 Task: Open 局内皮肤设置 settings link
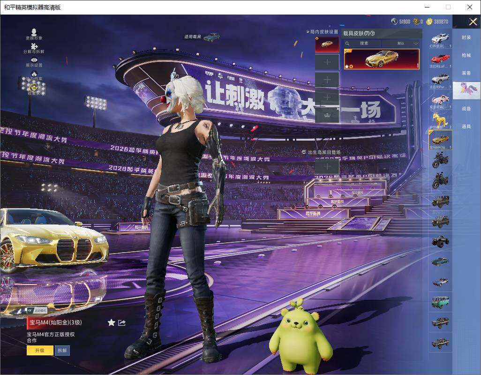[322, 31]
